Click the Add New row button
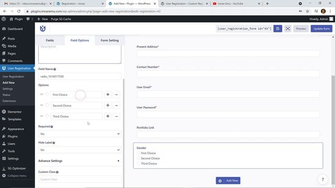 pyautogui.click(x=228, y=181)
